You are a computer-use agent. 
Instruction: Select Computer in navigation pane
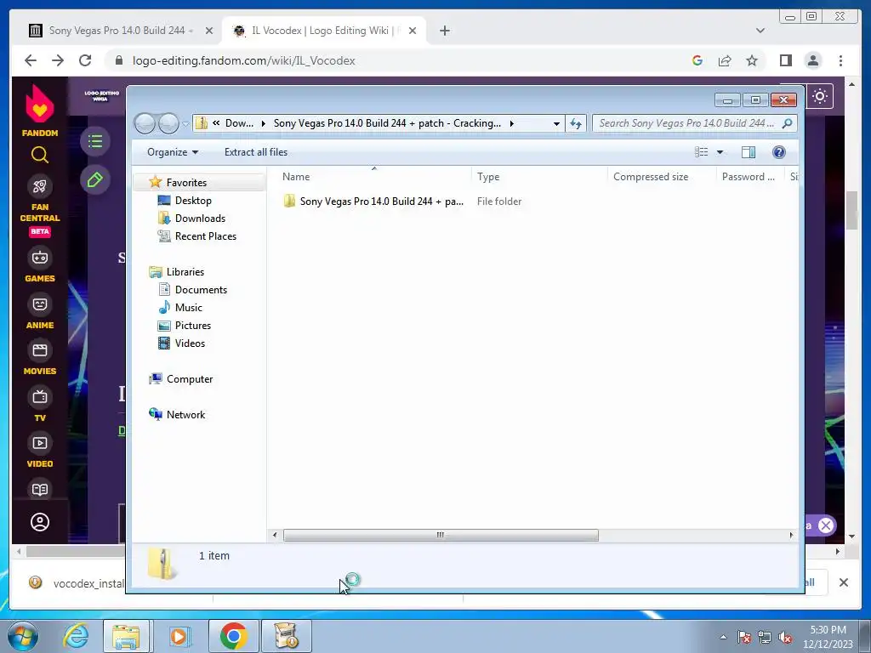coord(190,379)
